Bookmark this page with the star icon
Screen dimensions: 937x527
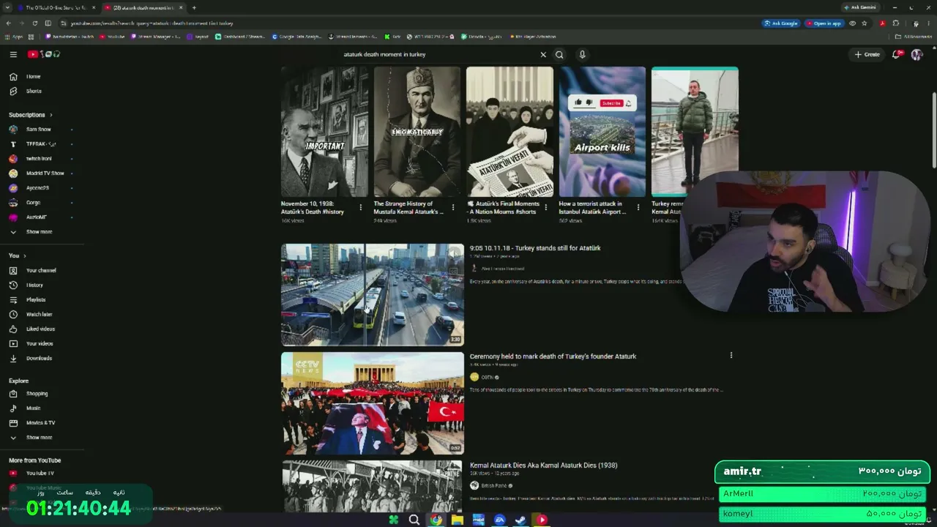pos(865,23)
